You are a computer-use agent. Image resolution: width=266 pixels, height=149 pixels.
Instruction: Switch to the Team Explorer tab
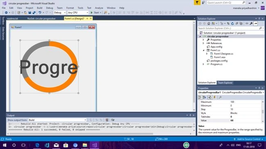(x=225, y=82)
